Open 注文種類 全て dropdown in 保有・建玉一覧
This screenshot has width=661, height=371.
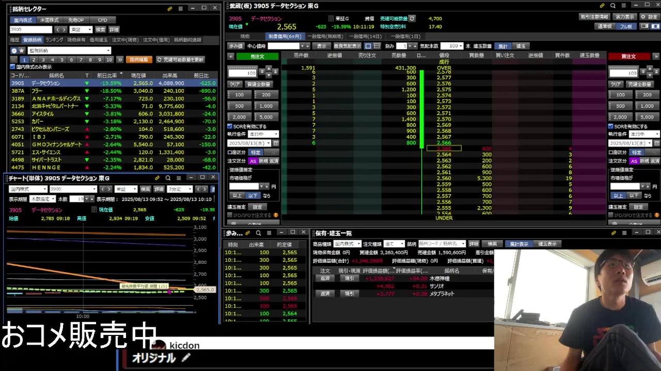coord(394,244)
